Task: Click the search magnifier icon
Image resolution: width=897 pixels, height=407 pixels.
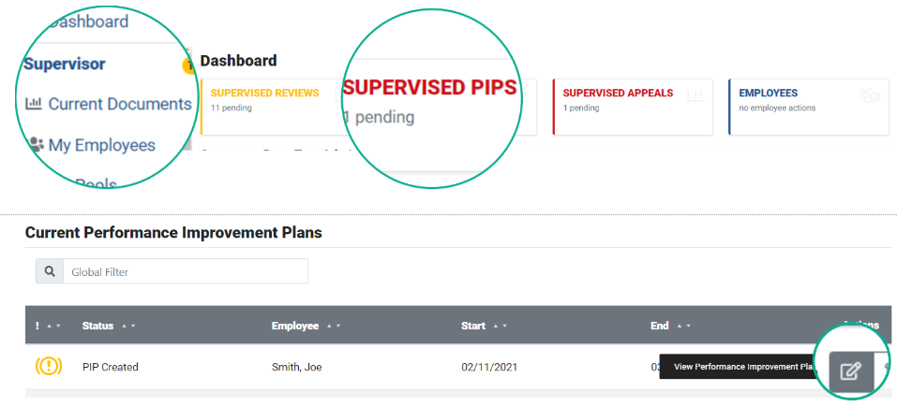Action: [50, 271]
